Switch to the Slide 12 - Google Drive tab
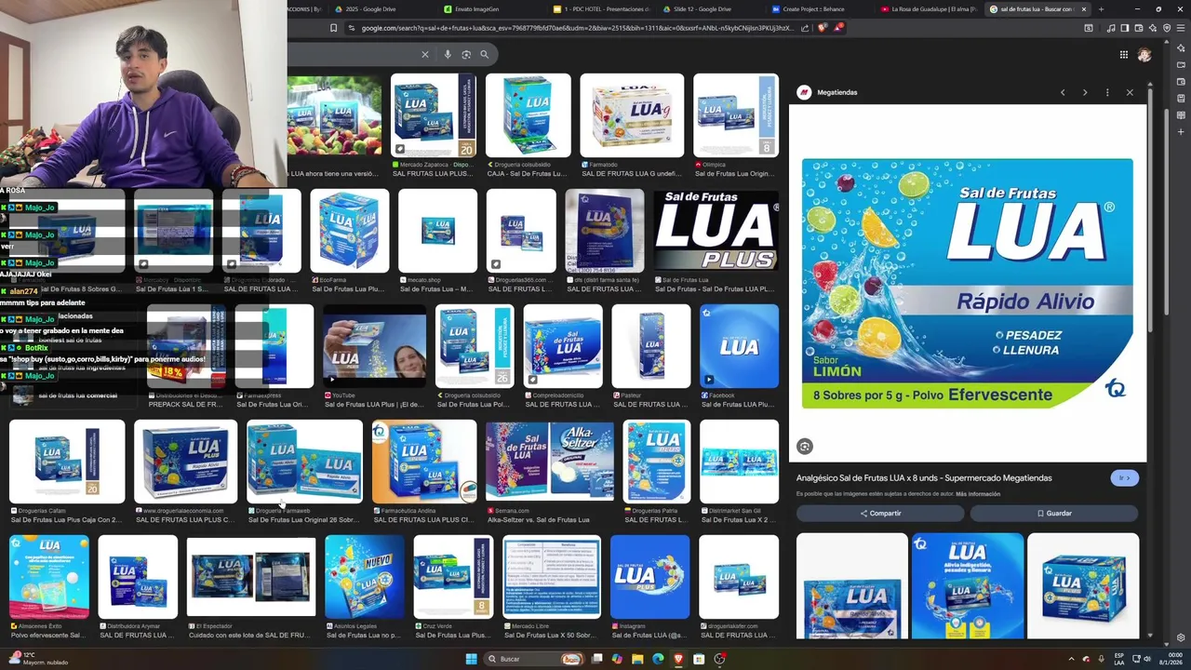 point(709,9)
